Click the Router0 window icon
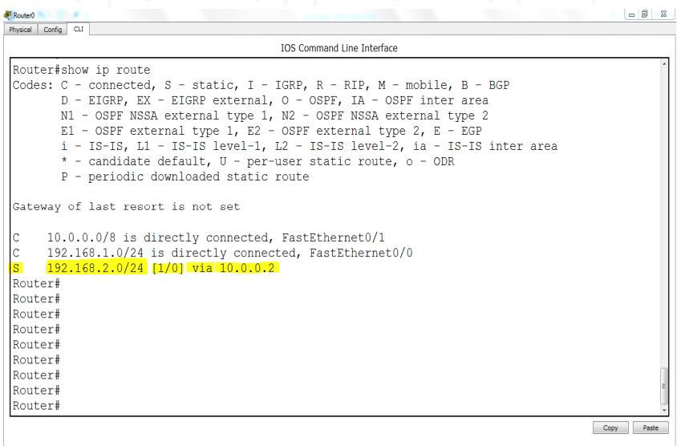The height and width of the screenshot is (446, 677). (8, 15)
